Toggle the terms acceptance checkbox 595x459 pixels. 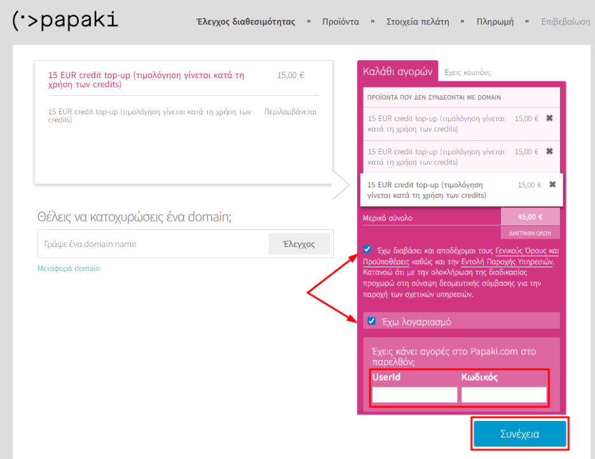pyautogui.click(x=367, y=249)
